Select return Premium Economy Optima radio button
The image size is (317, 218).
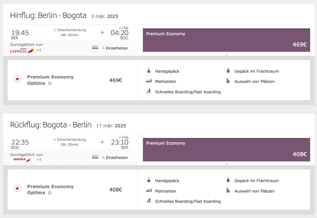click(x=17, y=189)
